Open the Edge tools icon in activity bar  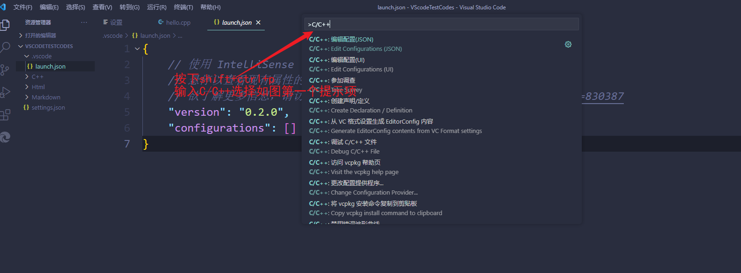pyautogui.click(x=5, y=137)
